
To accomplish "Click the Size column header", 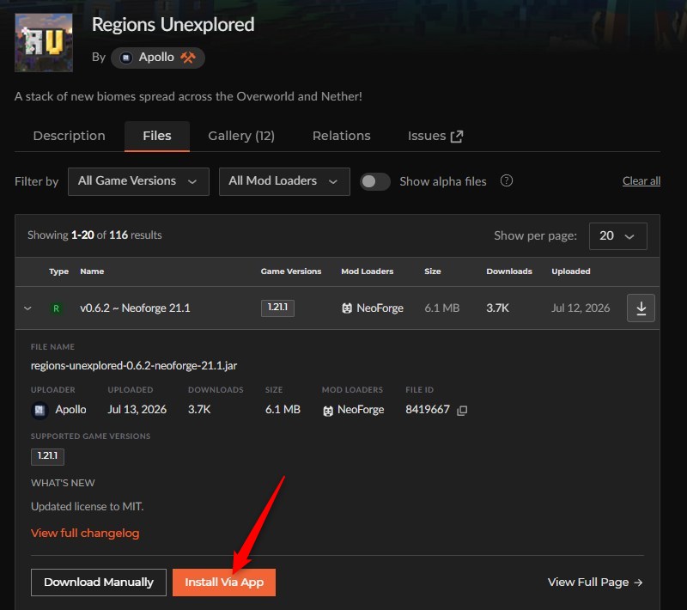I will point(433,271).
